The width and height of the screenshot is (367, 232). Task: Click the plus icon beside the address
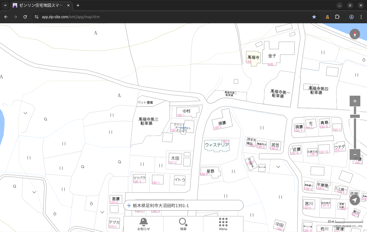129,206
